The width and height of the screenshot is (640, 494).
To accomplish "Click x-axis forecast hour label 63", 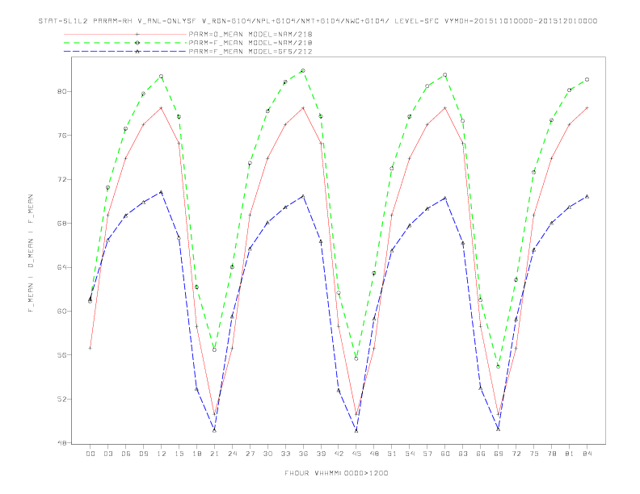I will click(x=463, y=454).
